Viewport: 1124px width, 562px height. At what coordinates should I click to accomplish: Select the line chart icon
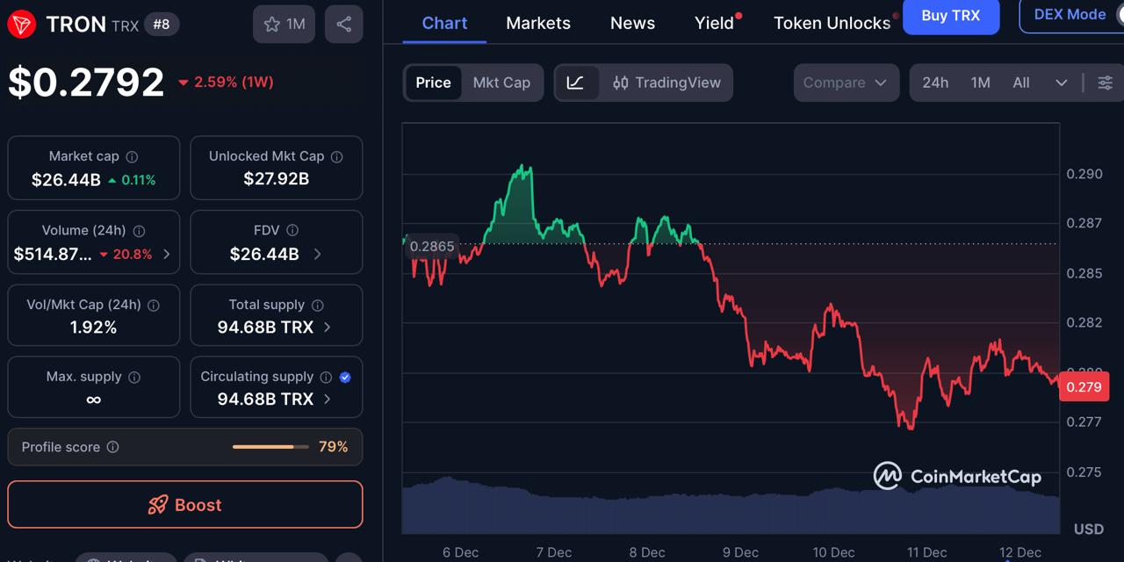[577, 83]
